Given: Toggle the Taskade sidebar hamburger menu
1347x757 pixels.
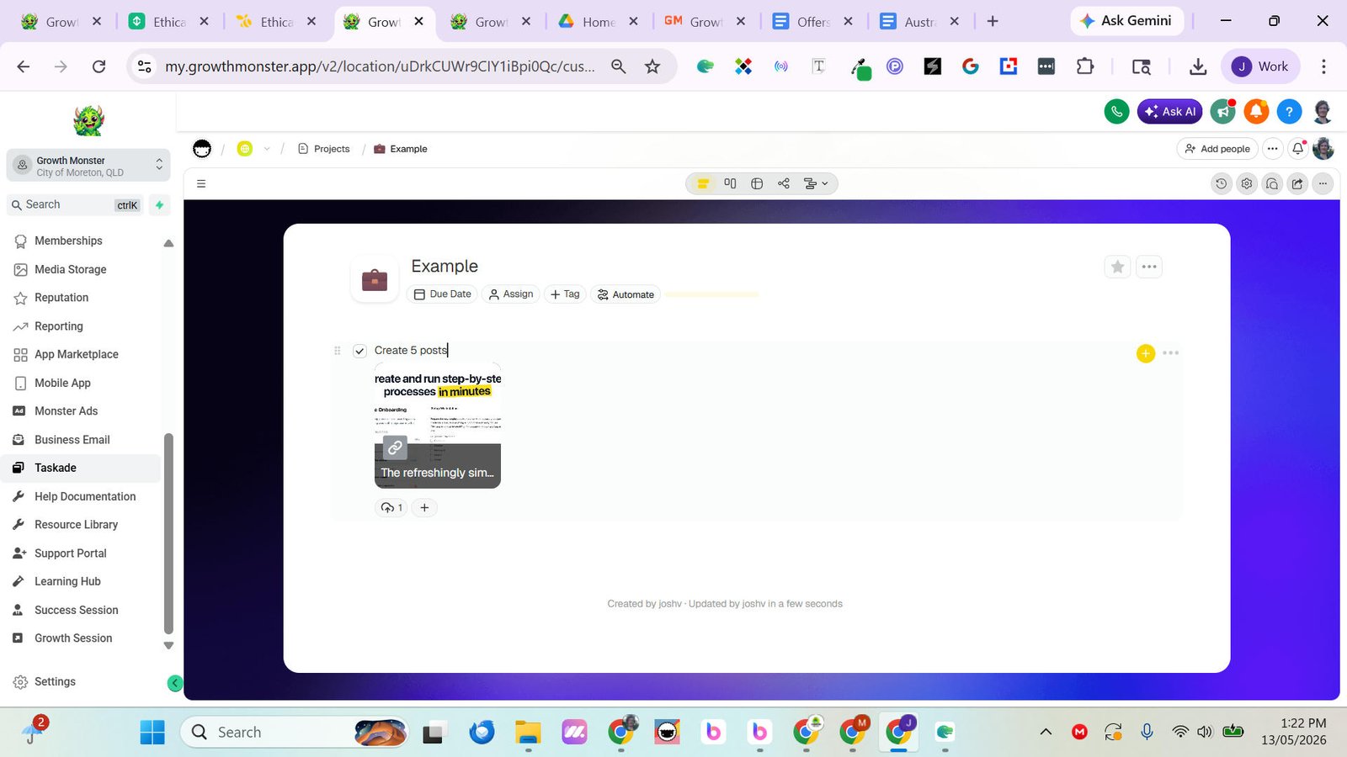Looking at the screenshot, I should pos(201,183).
